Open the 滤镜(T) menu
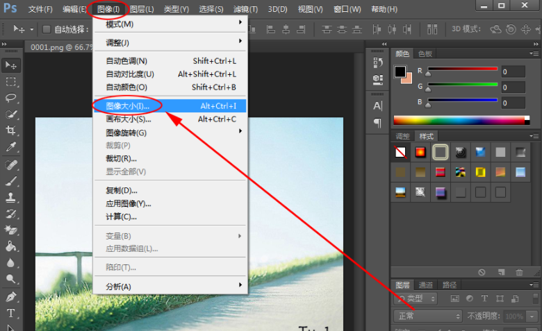Viewport: 542px width, 331px height. (245, 9)
